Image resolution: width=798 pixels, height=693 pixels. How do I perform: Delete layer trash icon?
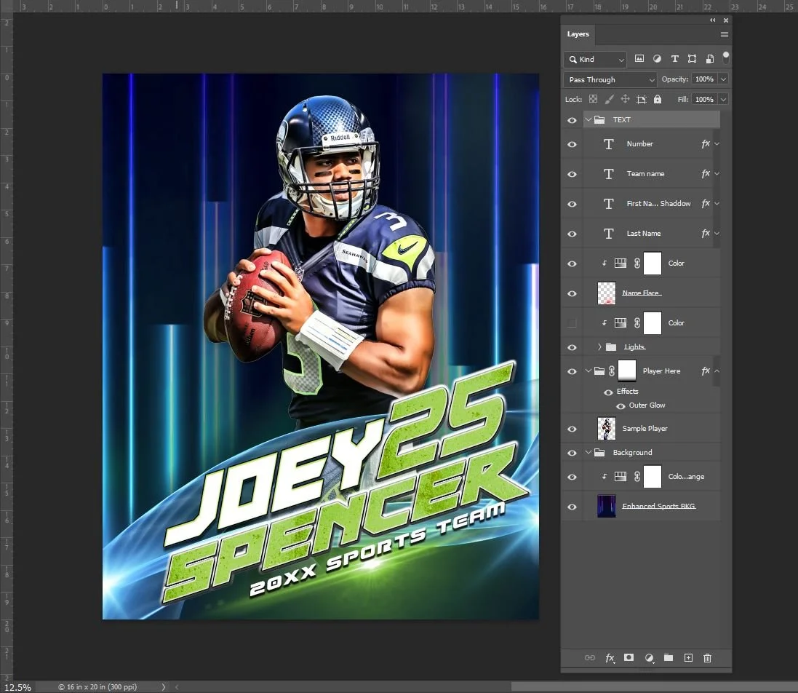[707, 658]
